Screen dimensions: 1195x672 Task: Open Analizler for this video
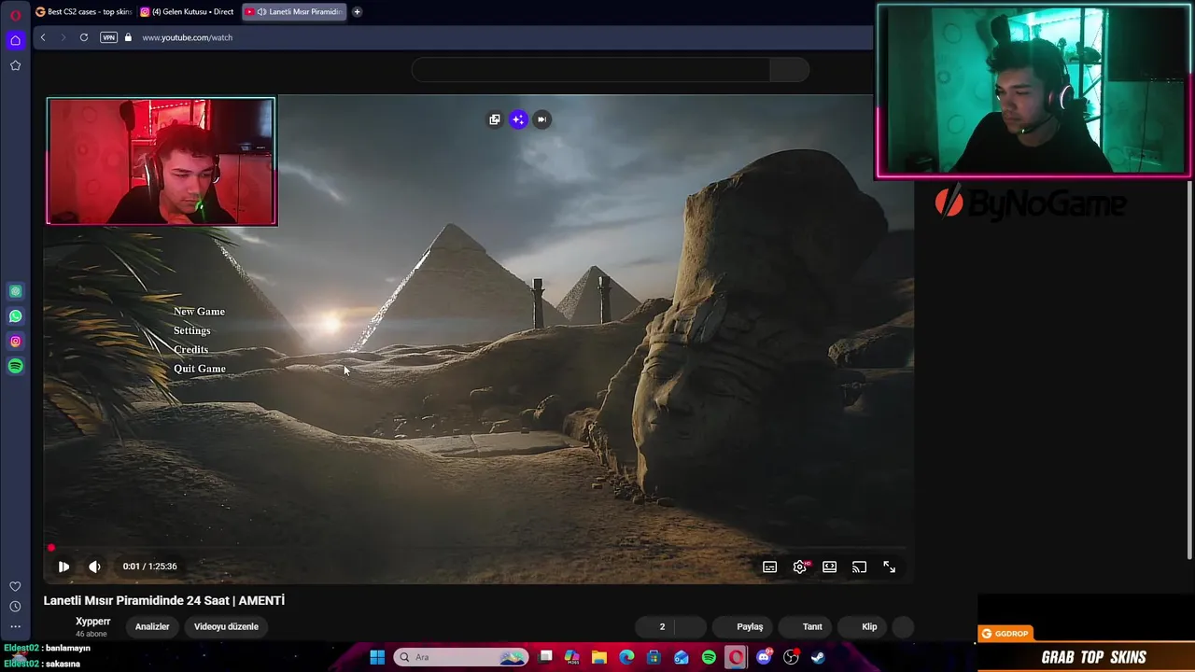pyautogui.click(x=152, y=627)
